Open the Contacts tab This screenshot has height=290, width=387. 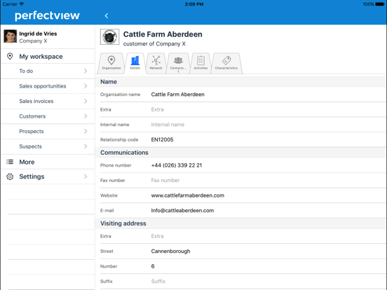[x=178, y=63]
